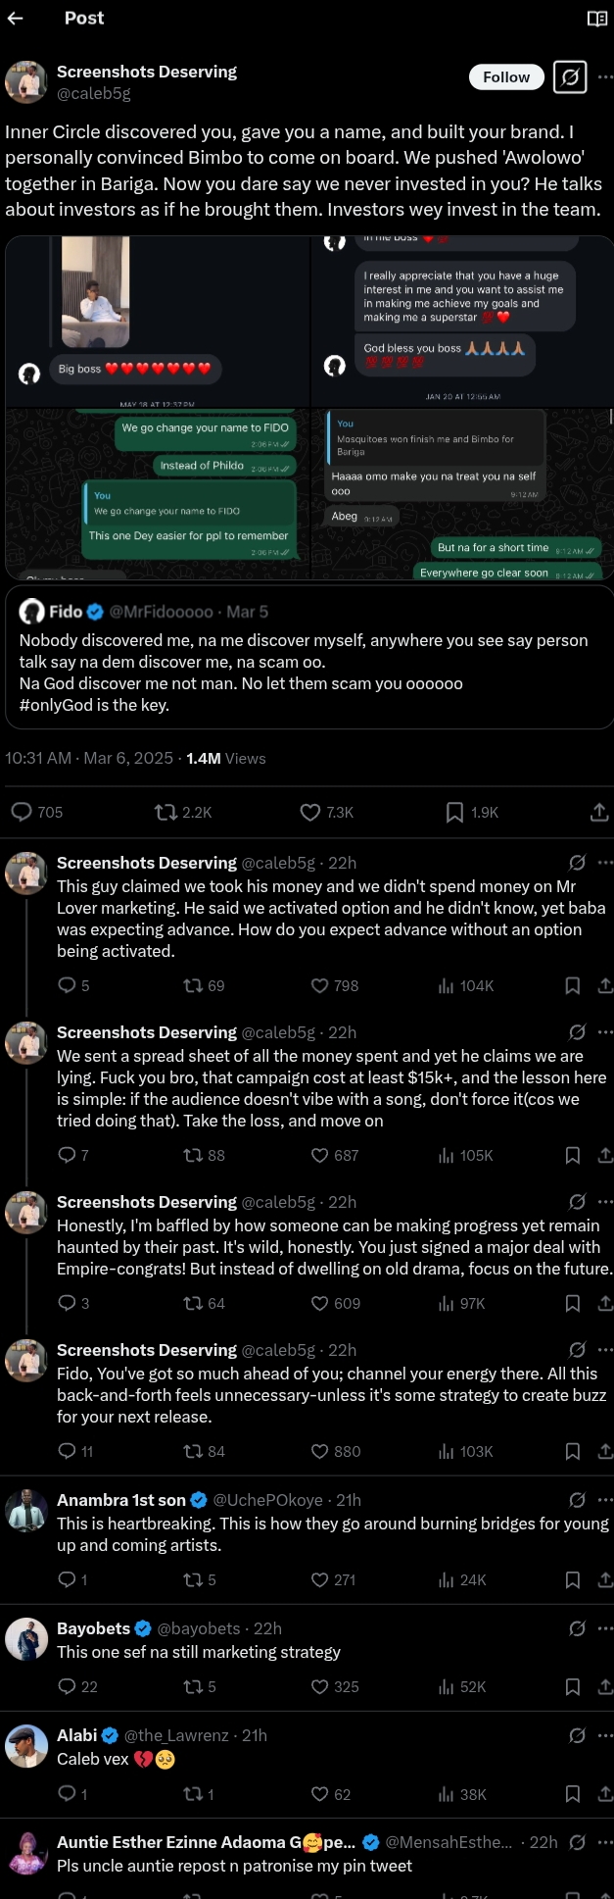The height and width of the screenshot is (1899, 614).
Task: Open more options on first reply
Action: click(x=605, y=863)
